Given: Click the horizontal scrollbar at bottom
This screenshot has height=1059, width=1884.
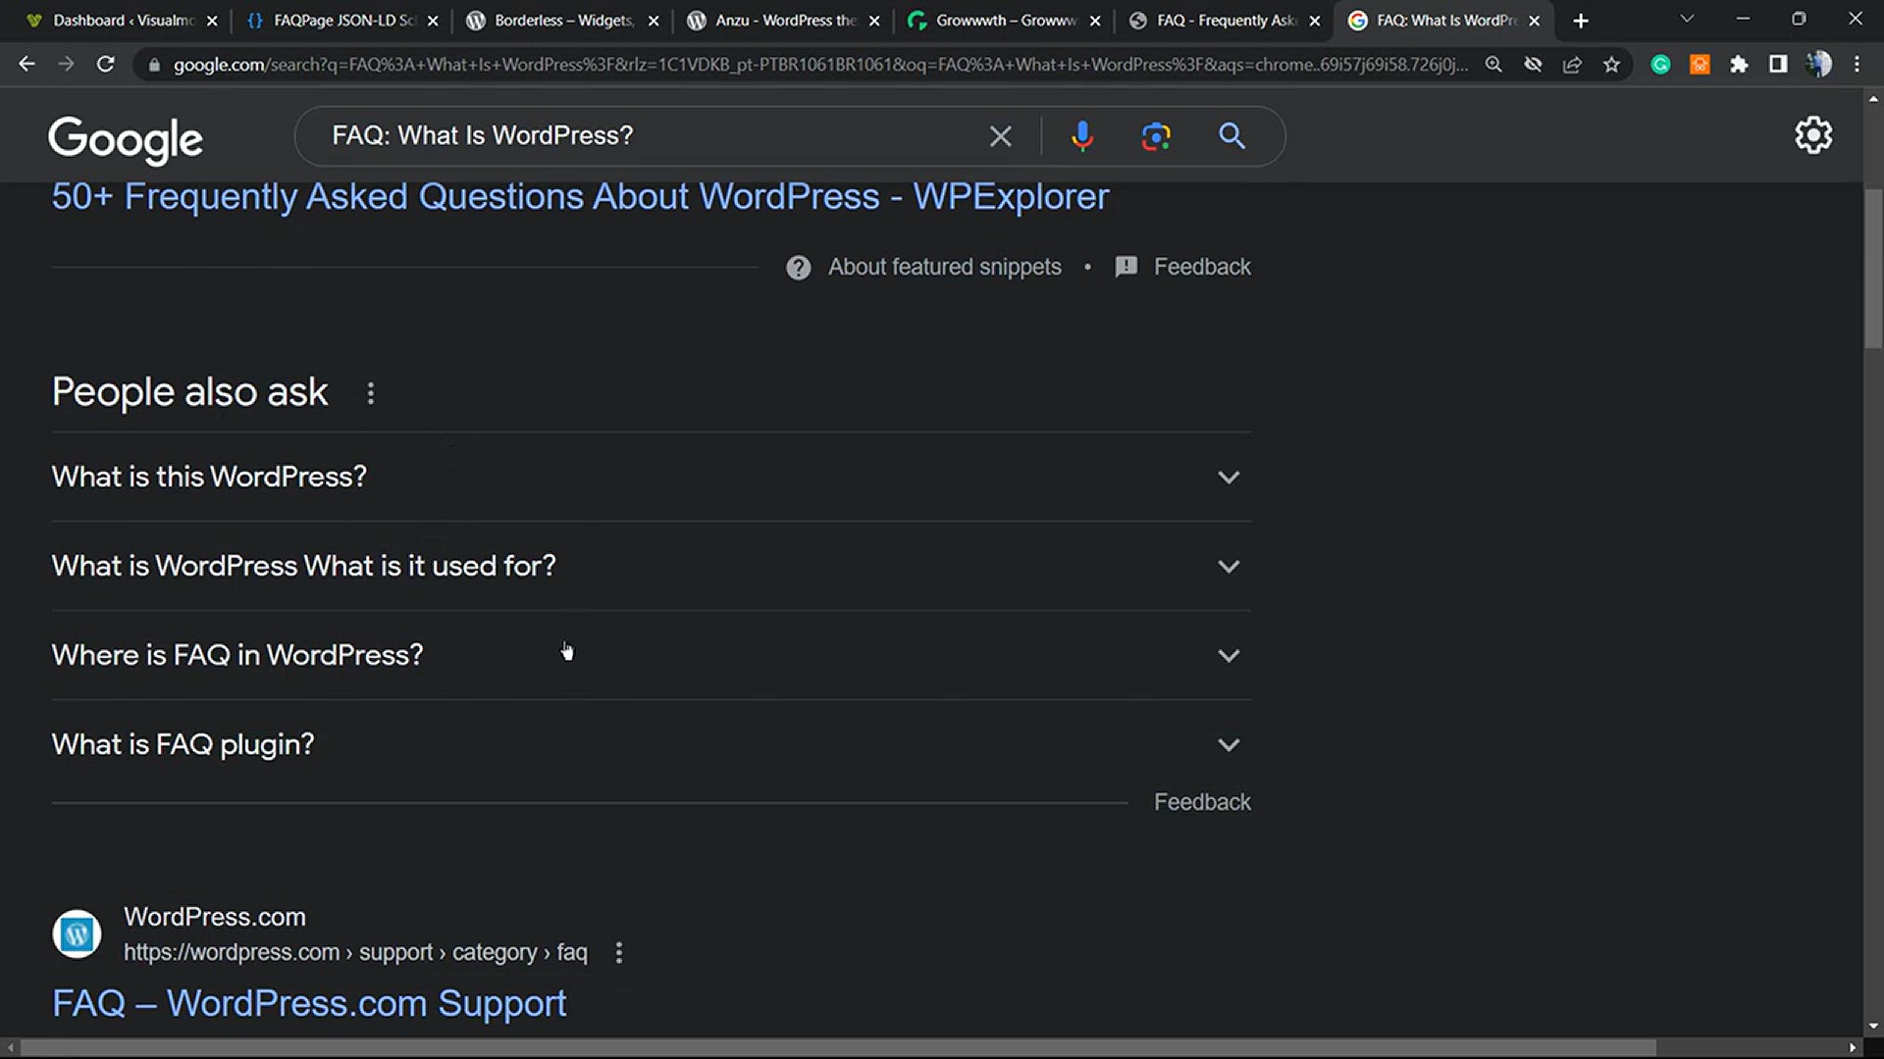Looking at the screenshot, I should pyautogui.click(x=838, y=1048).
